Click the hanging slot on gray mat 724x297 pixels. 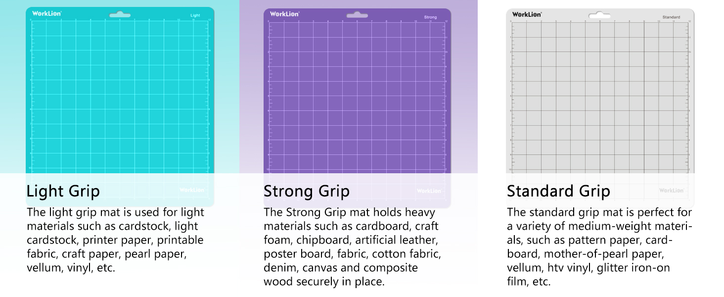click(x=600, y=15)
